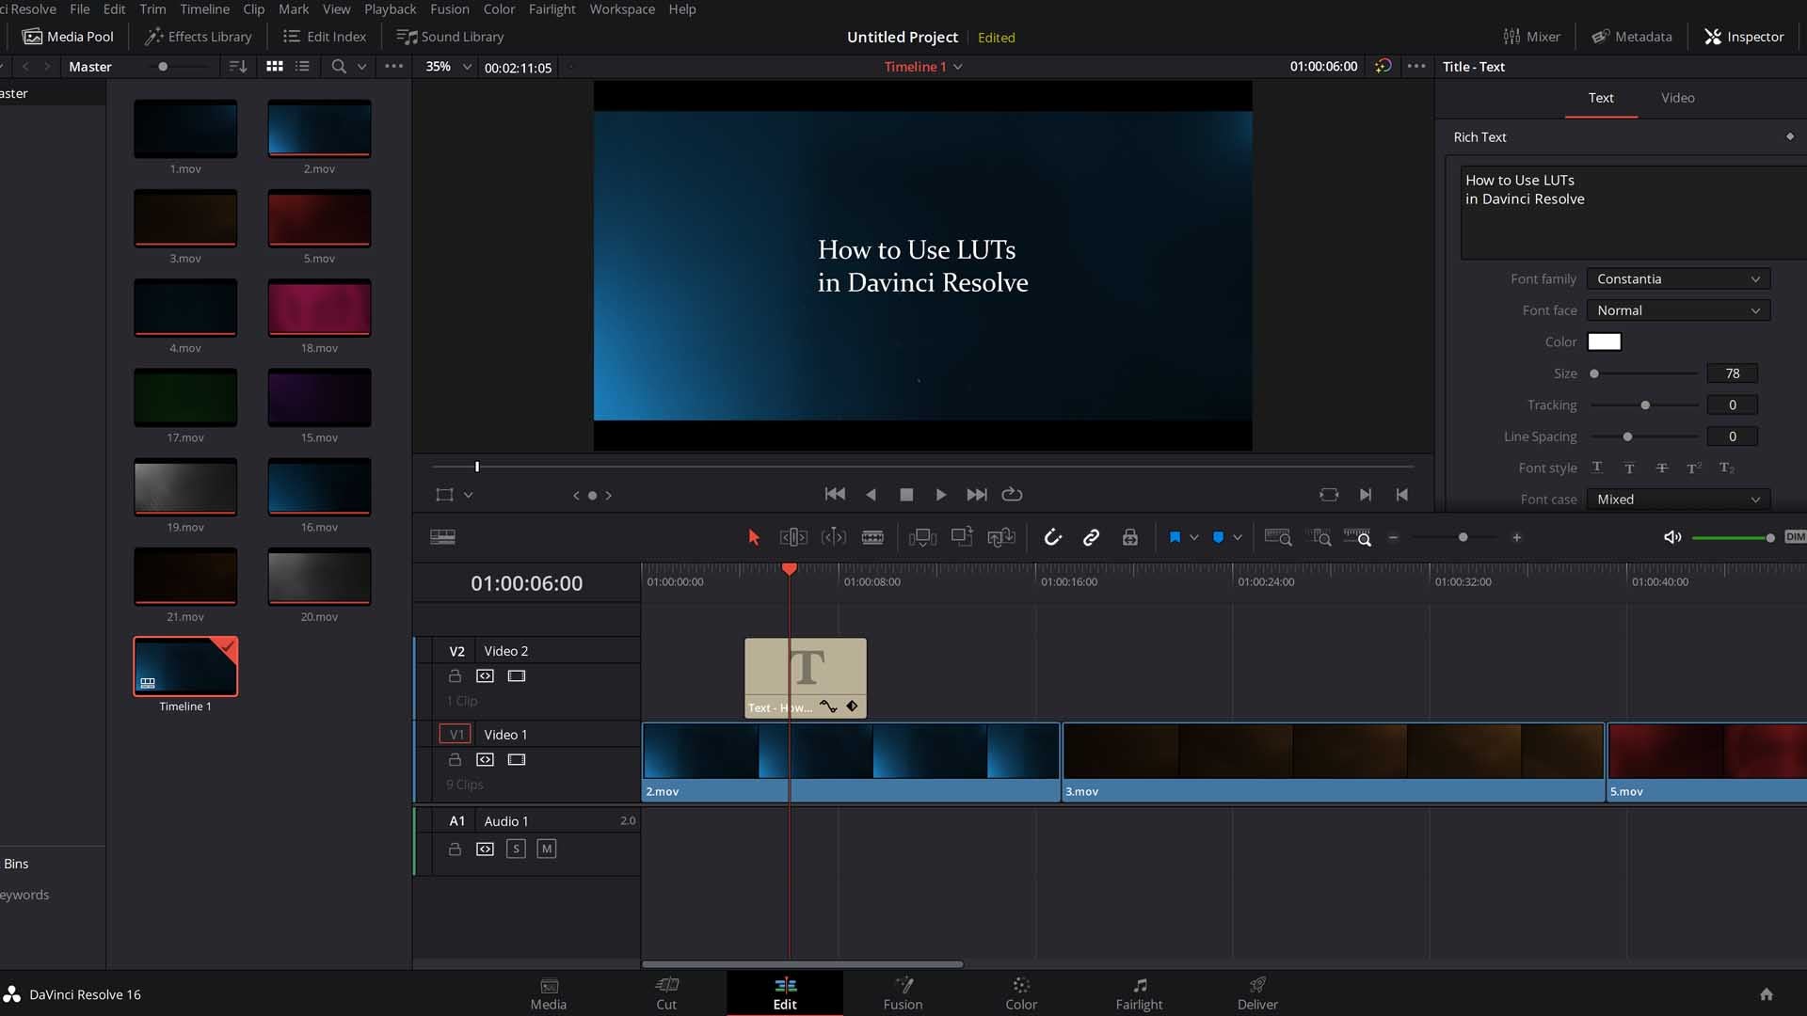This screenshot has height=1016, width=1807.
Task: Click the loop playback button
Action: tap(1012, 494)
